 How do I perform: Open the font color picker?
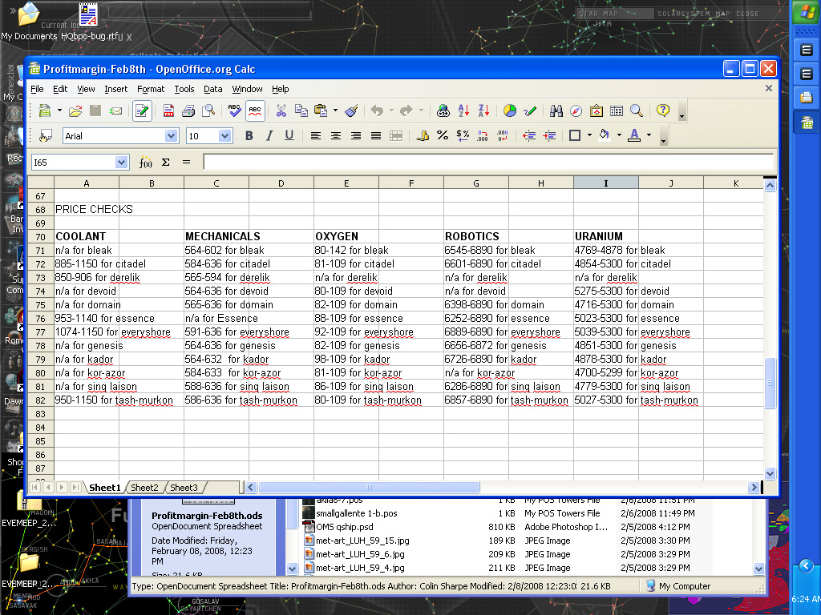(649, 136)
